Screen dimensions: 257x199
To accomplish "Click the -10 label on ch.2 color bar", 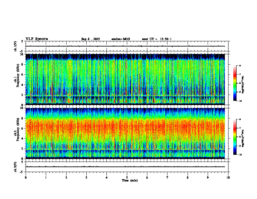I will click(240, 155).
